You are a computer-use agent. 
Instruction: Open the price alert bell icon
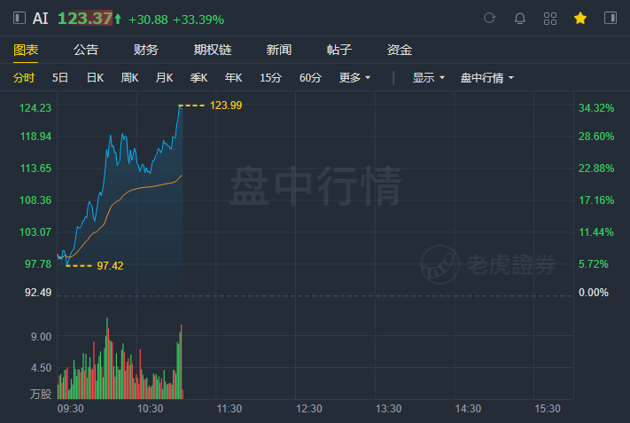520,18
